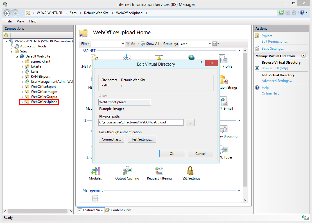Toggle Show All in the features filter bar

tap(150, 43)
